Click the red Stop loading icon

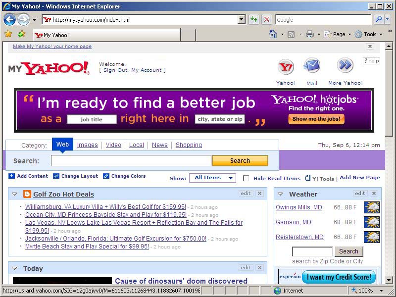point(267,19)
